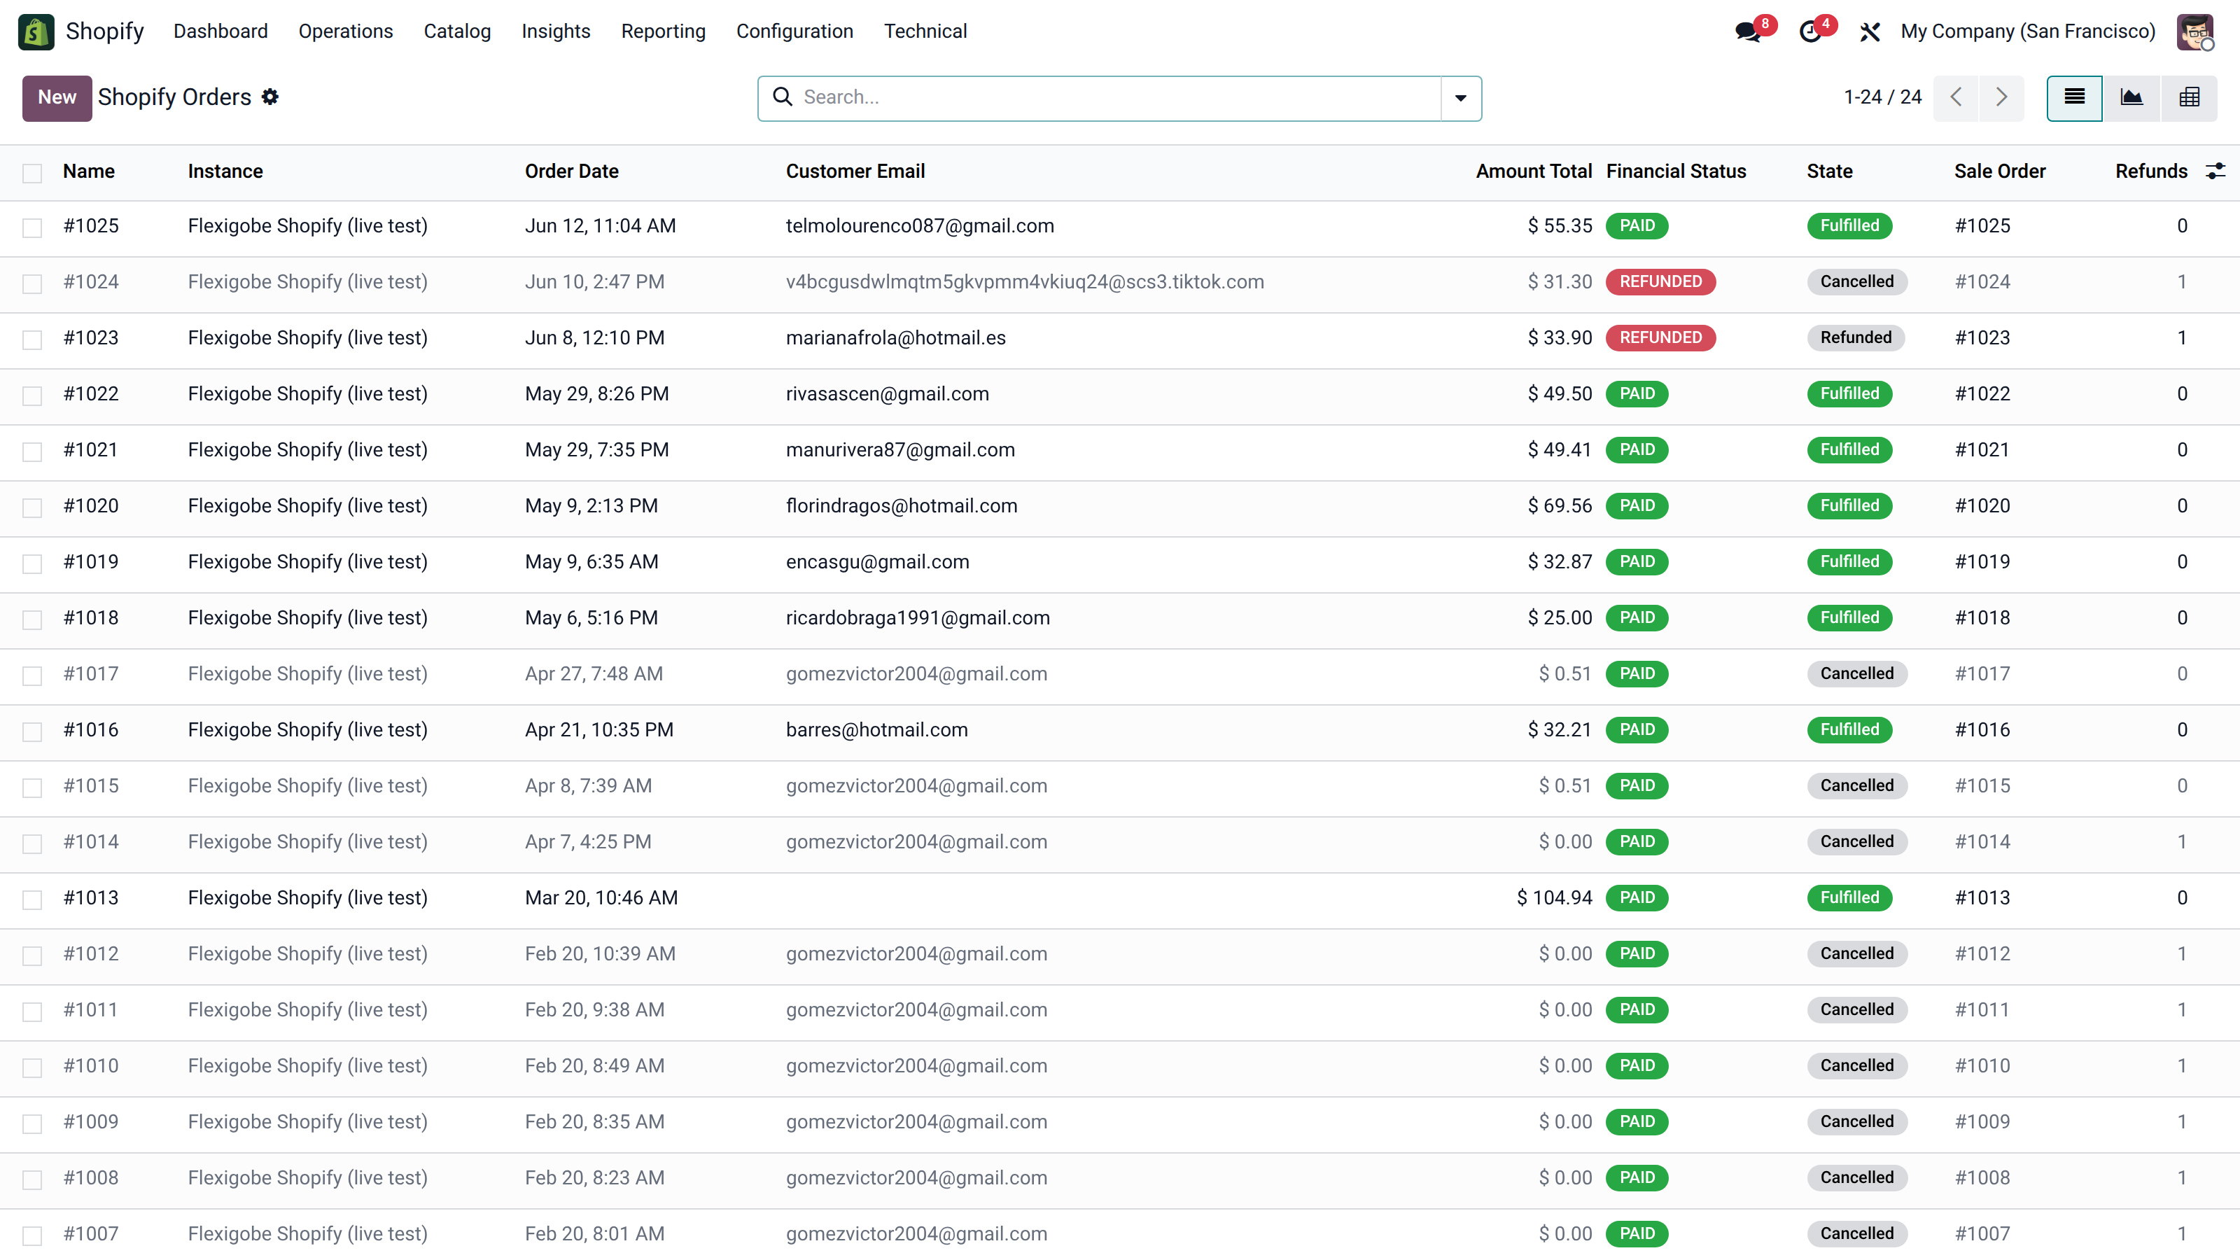Open sale order #1019 link
This screenshot has height=1260, width=2240.
[1982, 561]
